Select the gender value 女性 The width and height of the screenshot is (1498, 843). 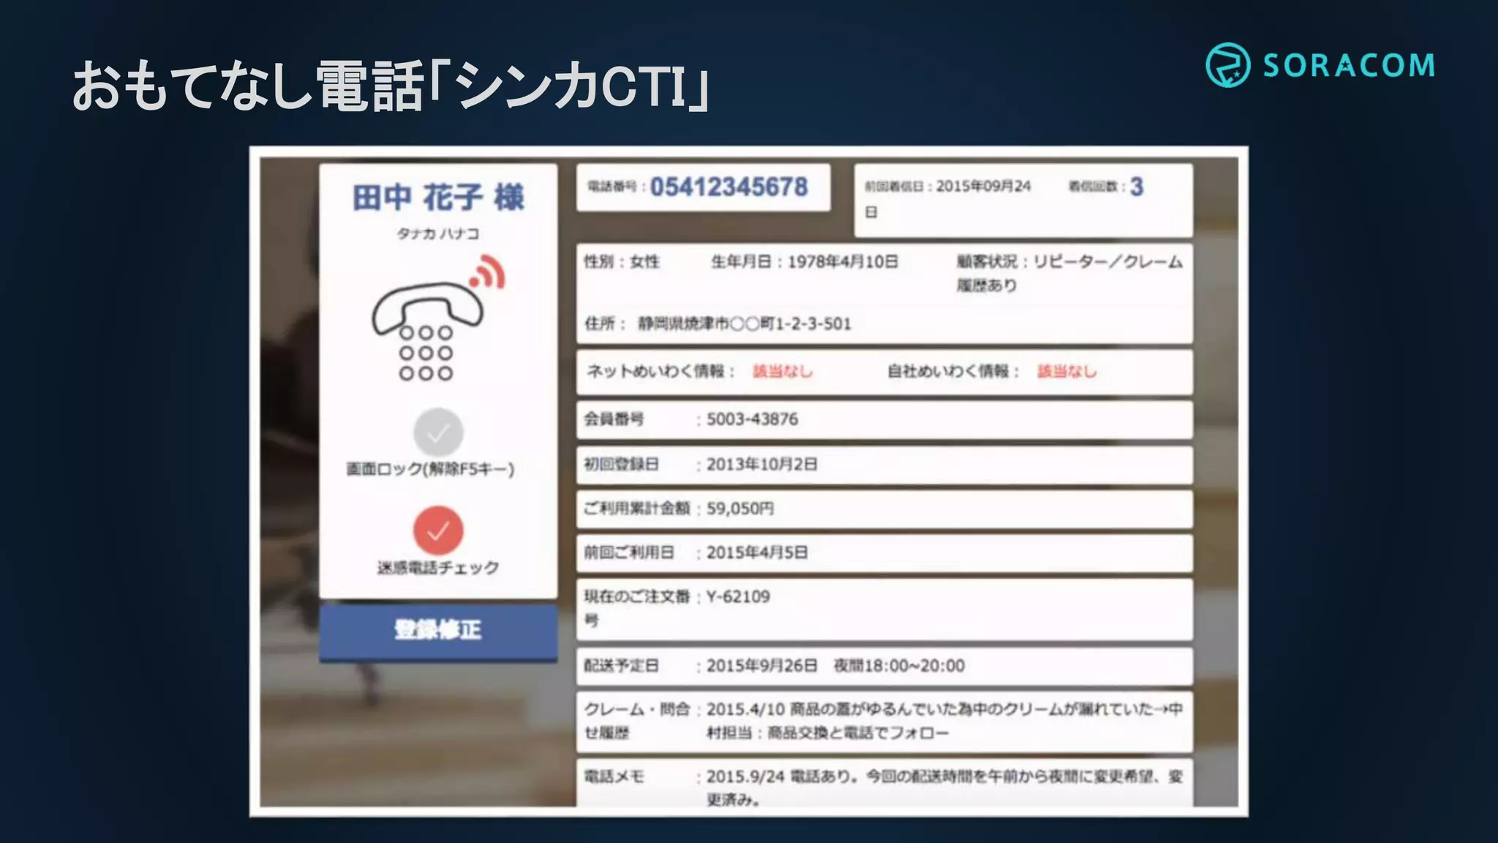coord(644,261)
